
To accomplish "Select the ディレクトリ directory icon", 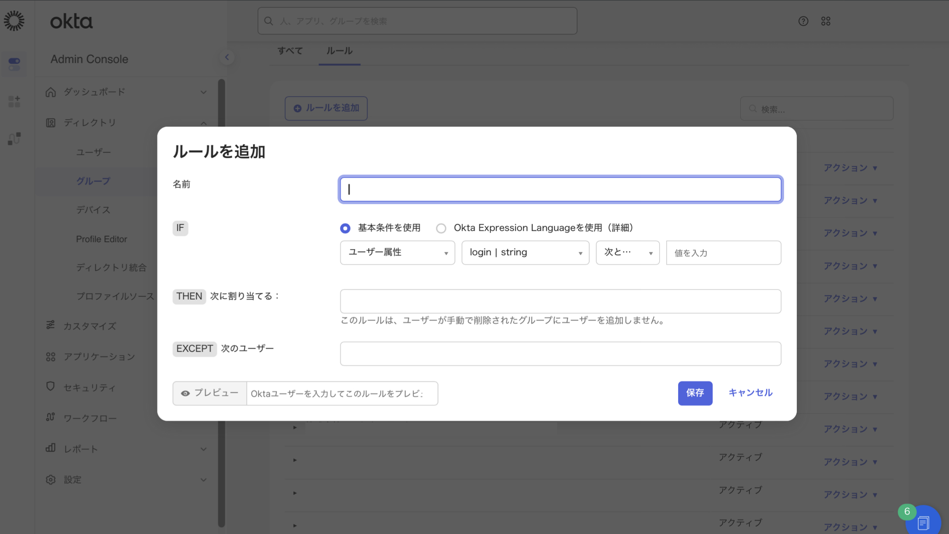I will click(x=50, y=123).
